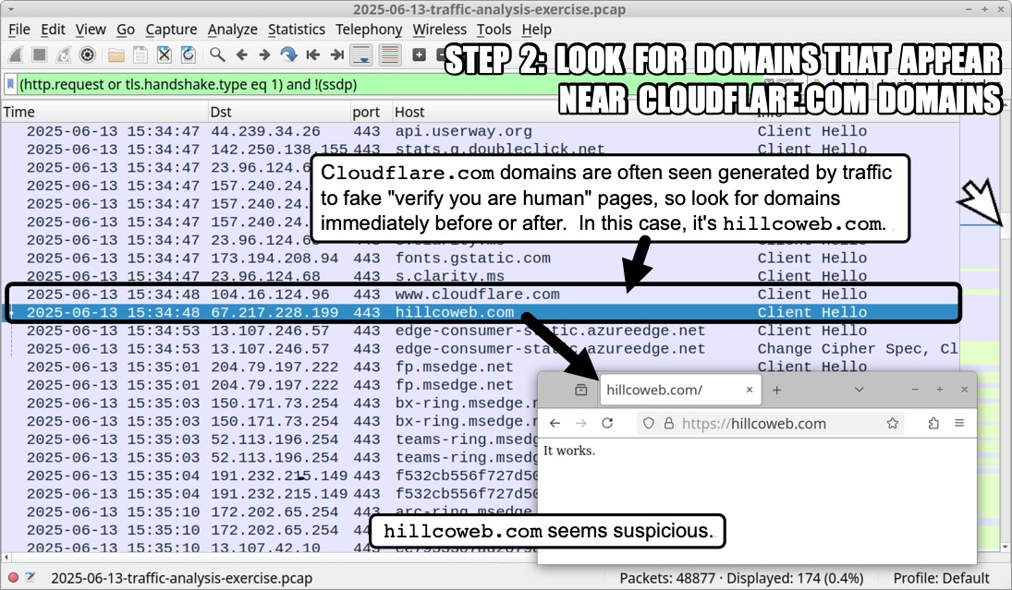The image size is (1012, 590).
Task: Open the browser list-all-tabs chevron
Action: pyautogui.click(x=859, y=390)
